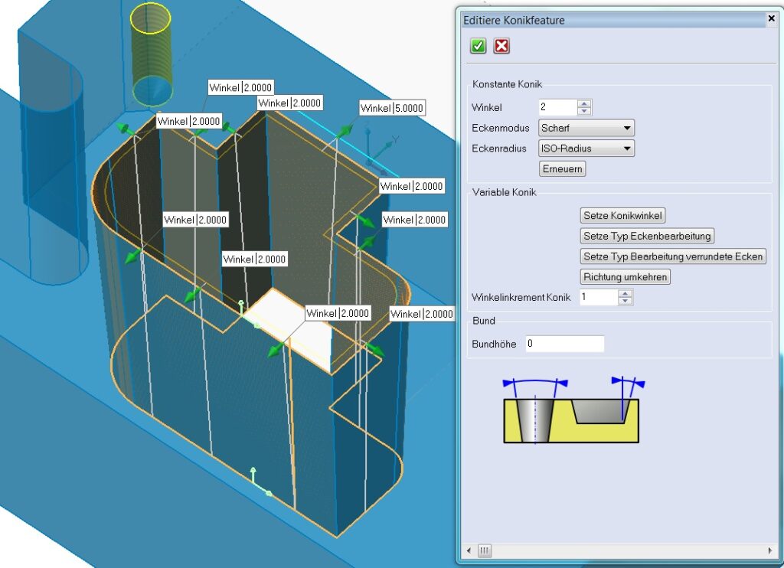Decrease the Winkel value with down arrow
The width and height of the screenshot is (784, 568).
tap(584, 111)
